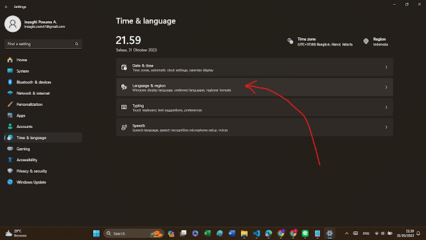Open Privacy & security settings
The width and height of the screenshot is (426, 240).
pyautogui.click(x=43, y=171)
